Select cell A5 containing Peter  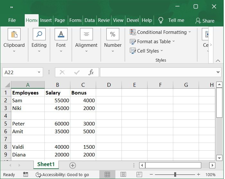[27, 124]
